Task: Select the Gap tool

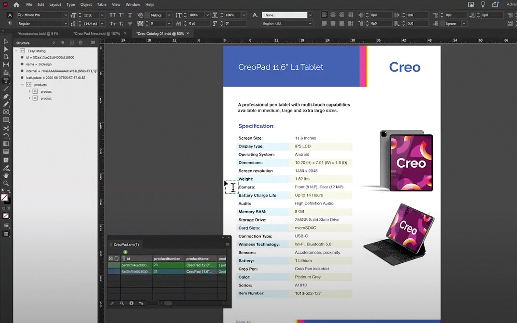Action: (6, 65)
